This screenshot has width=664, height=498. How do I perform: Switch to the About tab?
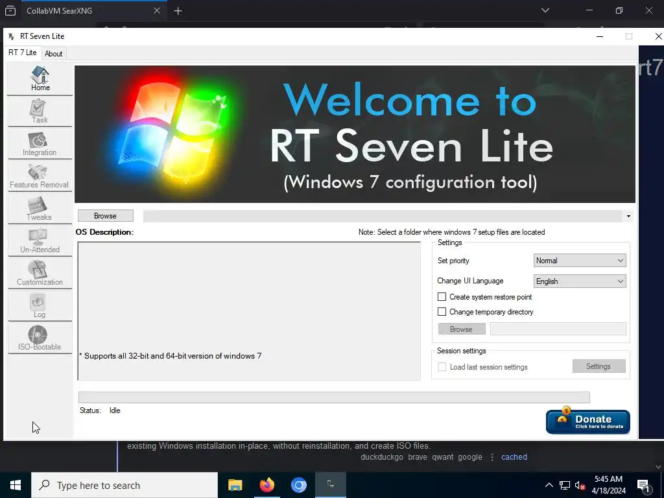coord(53,54)
